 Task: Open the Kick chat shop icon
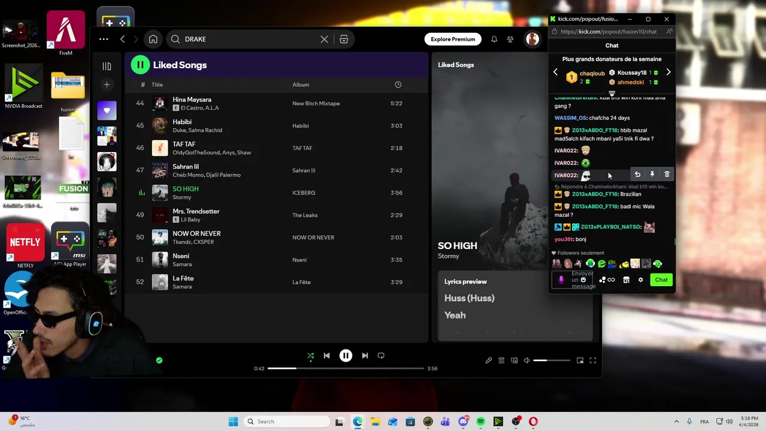pyautogui.click(x=626, y=280)
